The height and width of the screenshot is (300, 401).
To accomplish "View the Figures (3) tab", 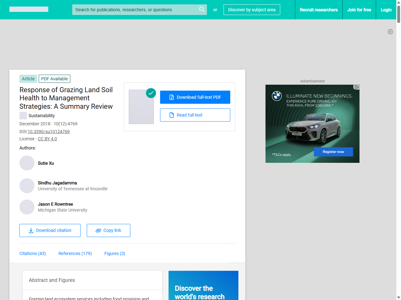I will click(115, 253).
